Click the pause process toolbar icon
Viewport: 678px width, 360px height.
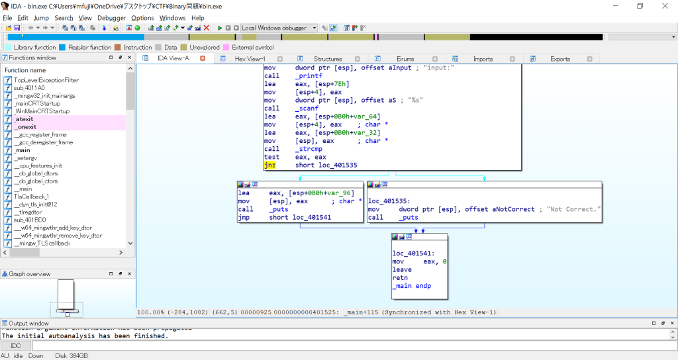pyautogui.click(x=228, y=28)
